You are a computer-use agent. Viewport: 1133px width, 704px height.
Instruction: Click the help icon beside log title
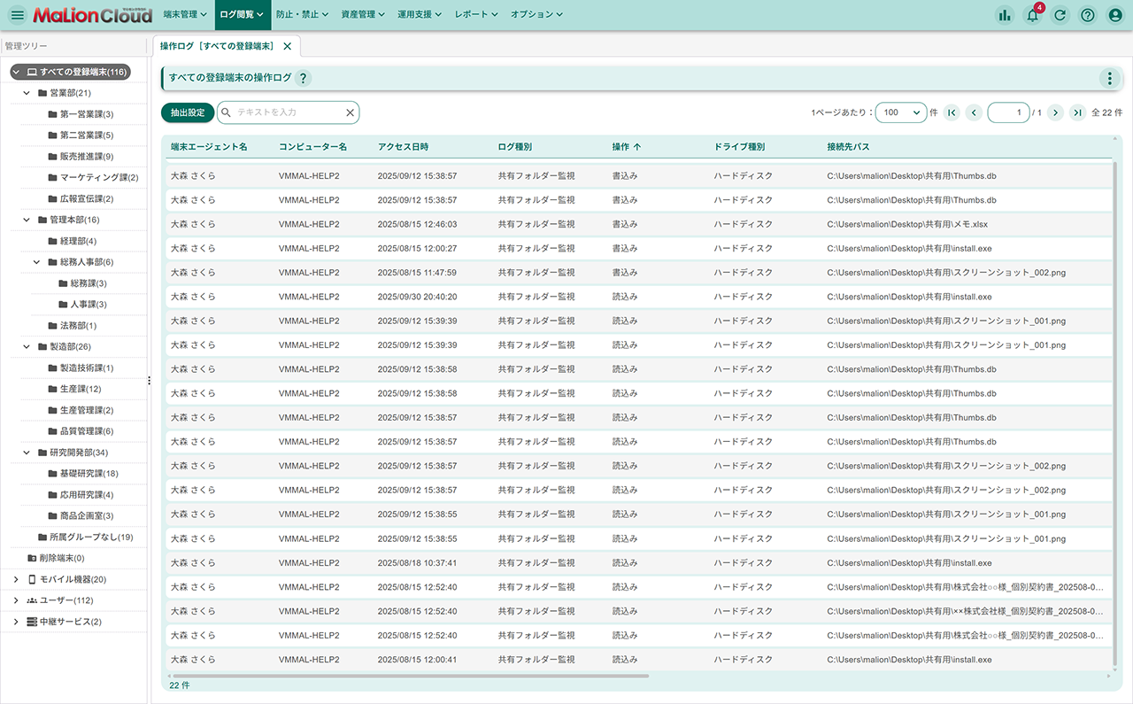click(x=303, y=78)
